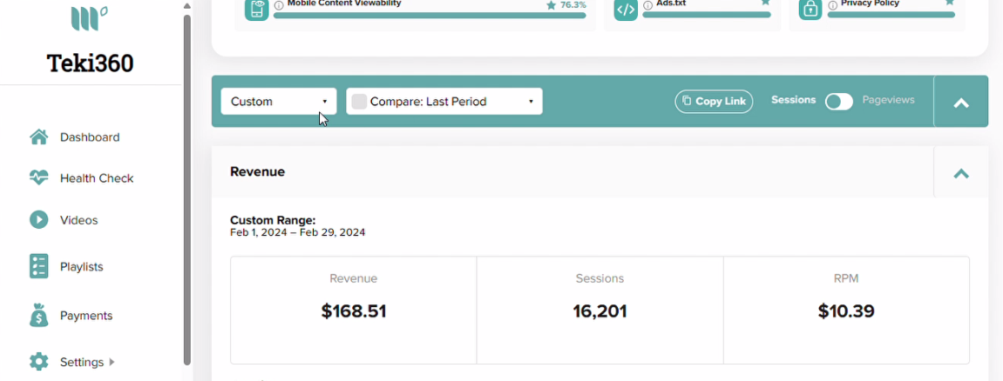Open the Compare: Last Period dropdown arrow
This screenshot has width=1003, height=381.
(531, 102)
